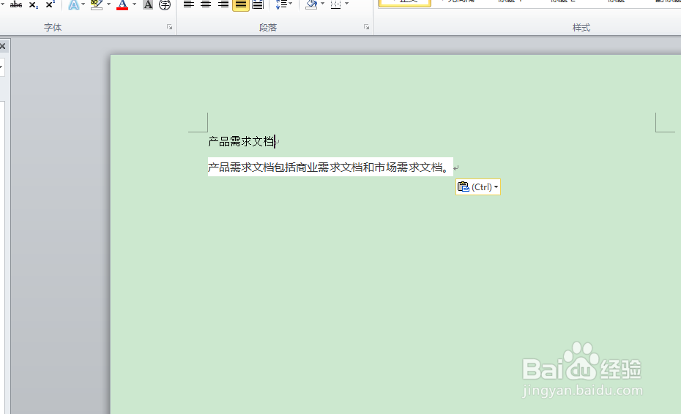Open enclosed characters tool
The width and height of the screenshot is (681, 414).
coord(165,4)
